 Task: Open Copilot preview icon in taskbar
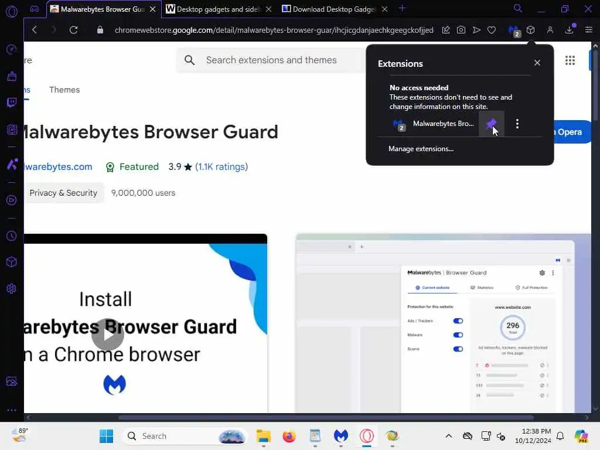(x=581, y=436)
